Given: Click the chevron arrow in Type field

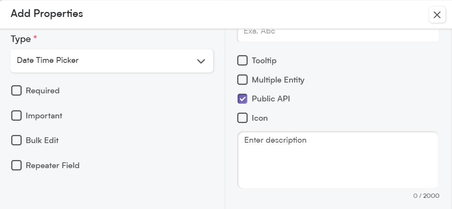Looking at the screenshot, I should point(201,61).
